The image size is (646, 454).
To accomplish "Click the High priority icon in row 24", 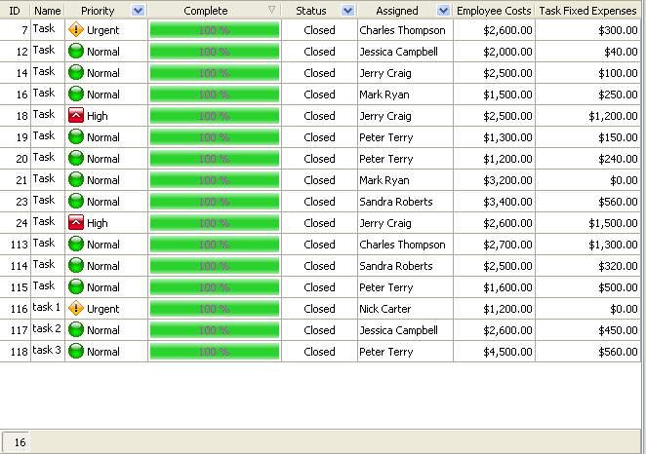I will [76, 223].
